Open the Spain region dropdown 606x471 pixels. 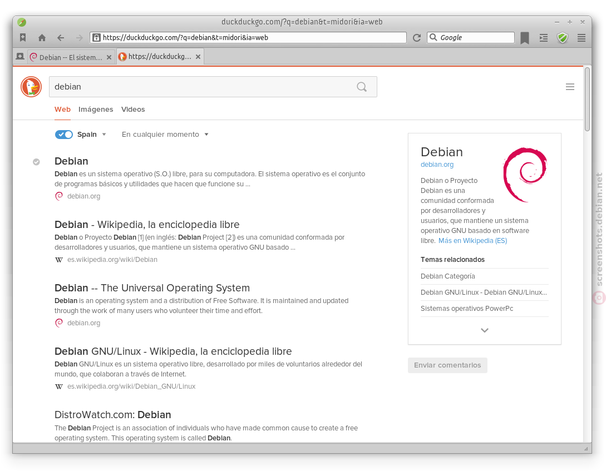[x=92, y=135]
